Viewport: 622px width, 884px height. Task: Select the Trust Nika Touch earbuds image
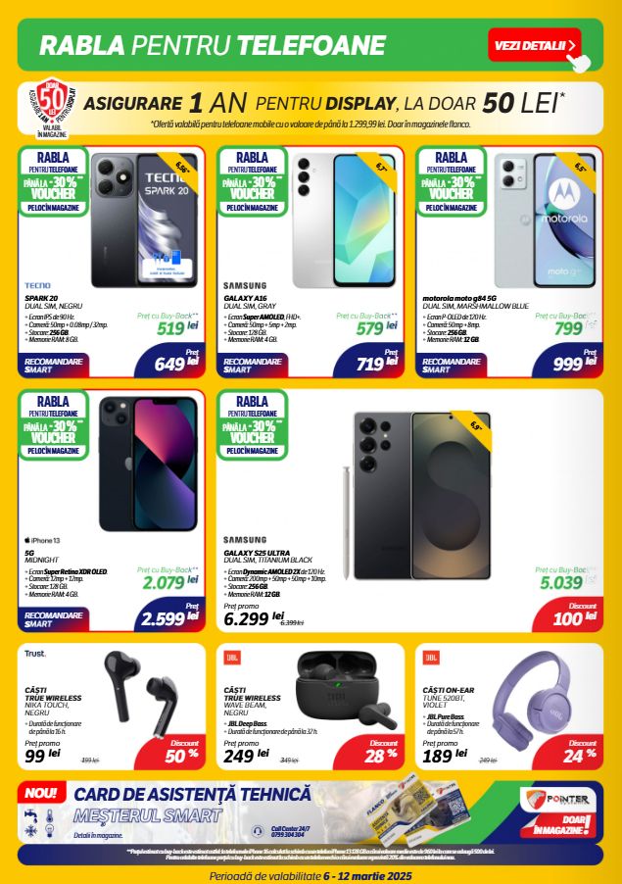141,694
